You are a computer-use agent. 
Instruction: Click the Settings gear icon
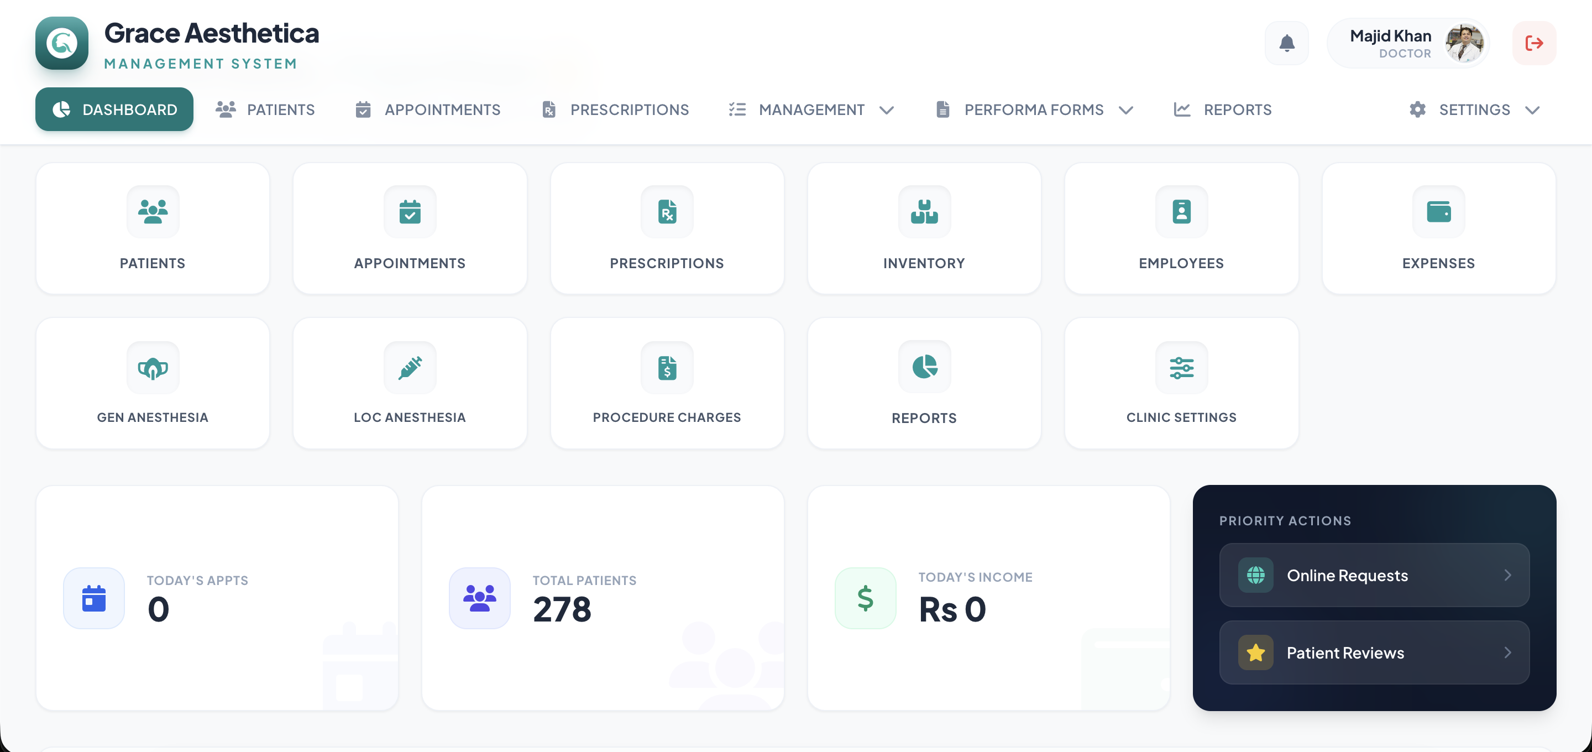[x=1417, y=109]
